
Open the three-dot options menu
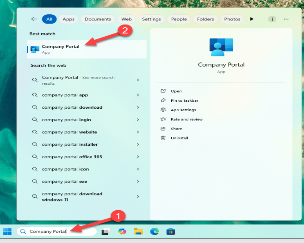[x=286, y=19]
